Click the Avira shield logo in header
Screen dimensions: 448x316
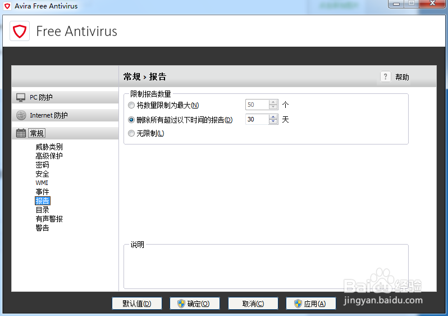[20, 31]
